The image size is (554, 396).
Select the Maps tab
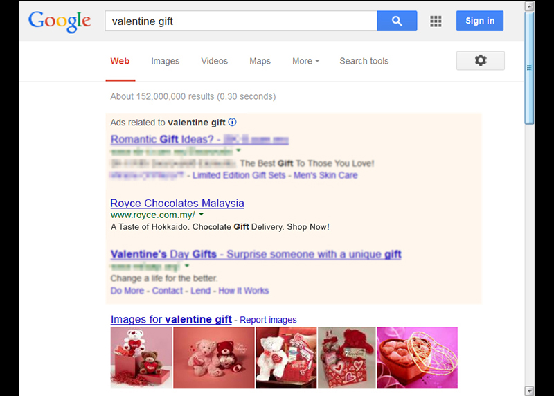click(x=260, y=61)
